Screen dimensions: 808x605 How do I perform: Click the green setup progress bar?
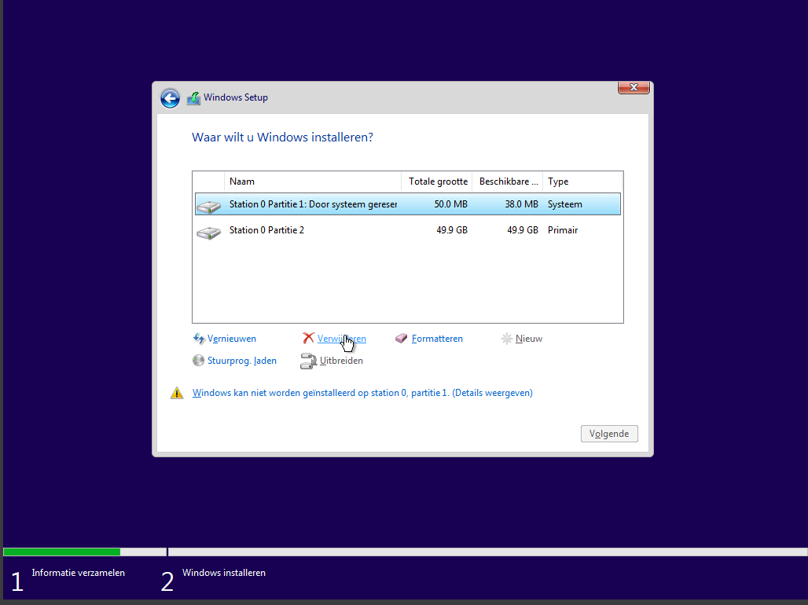(62, 552)
